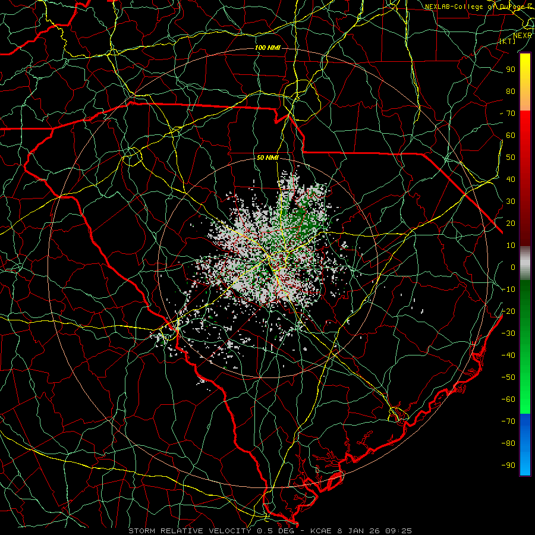
Task: Click the positive 50 scale value
Action: tap(511, 158)
